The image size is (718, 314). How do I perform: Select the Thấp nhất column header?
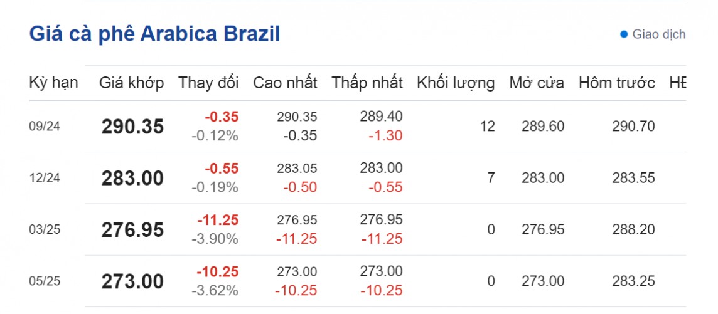click(x=367, y=83)
